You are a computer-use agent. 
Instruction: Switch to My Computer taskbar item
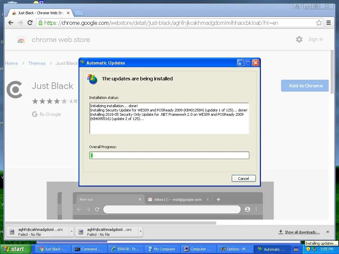(162, 249)
